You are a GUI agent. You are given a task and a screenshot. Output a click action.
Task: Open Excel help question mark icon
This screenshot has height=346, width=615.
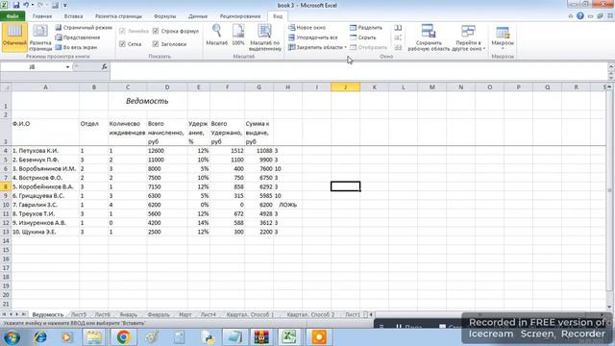580,16
